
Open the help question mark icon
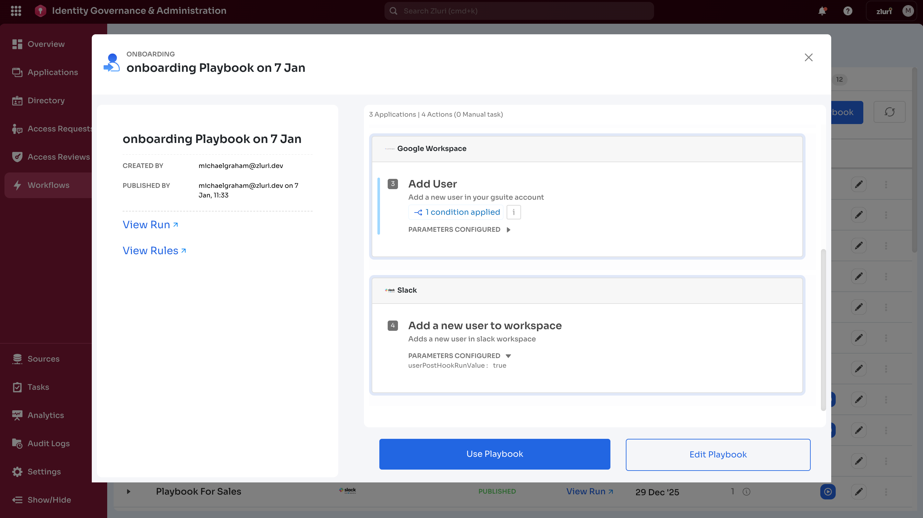point(847,11)
